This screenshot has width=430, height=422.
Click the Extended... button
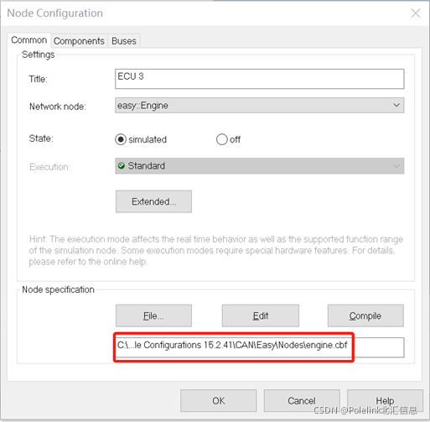click(153, 201)
